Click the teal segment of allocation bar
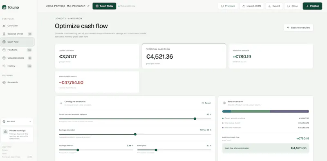The width and height of the screenshot is (327, 161). point(226,111)
